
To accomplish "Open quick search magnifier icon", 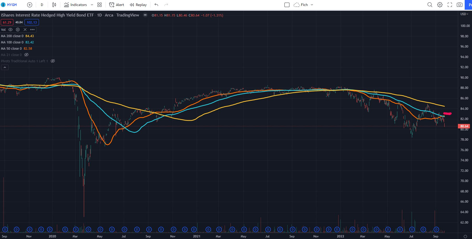I will (x=430, y=5).
